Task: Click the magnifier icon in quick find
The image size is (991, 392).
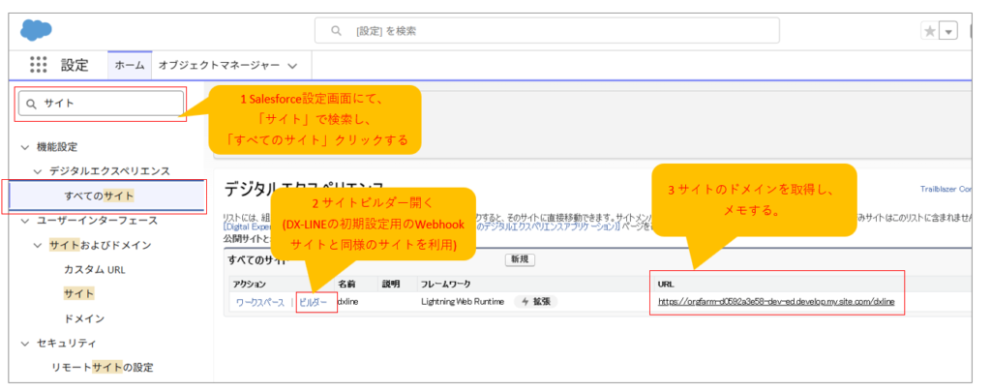Action: [31, 104]
